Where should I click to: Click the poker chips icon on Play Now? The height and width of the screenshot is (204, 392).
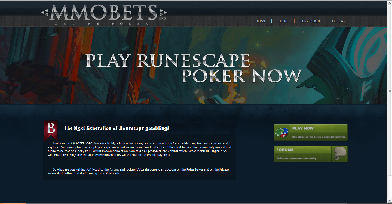[x=282, y=132]
